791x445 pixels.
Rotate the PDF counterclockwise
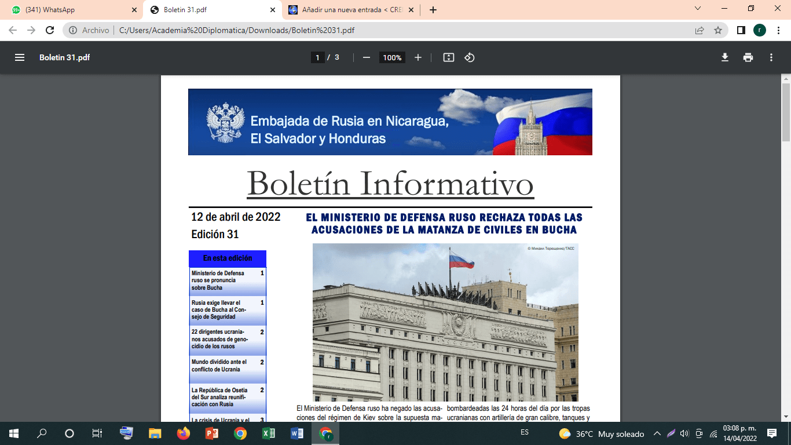(470, 57)
